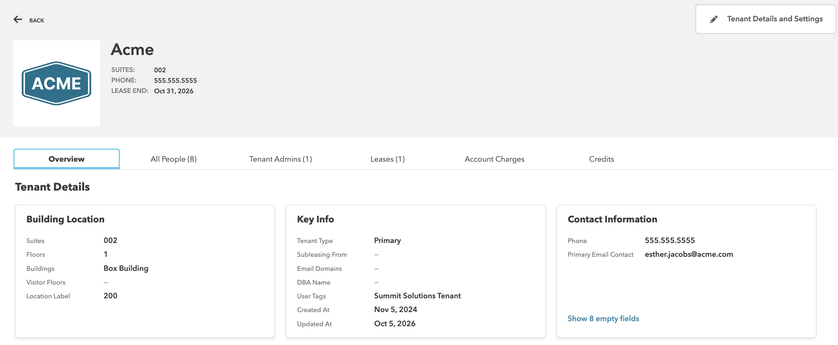838x345 pixels.
Task: Click the DBA Name label
Action: pyautogui.click(x=314, y=282)
